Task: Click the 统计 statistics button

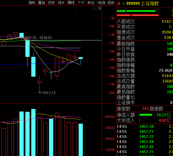Action: (61, 3)
